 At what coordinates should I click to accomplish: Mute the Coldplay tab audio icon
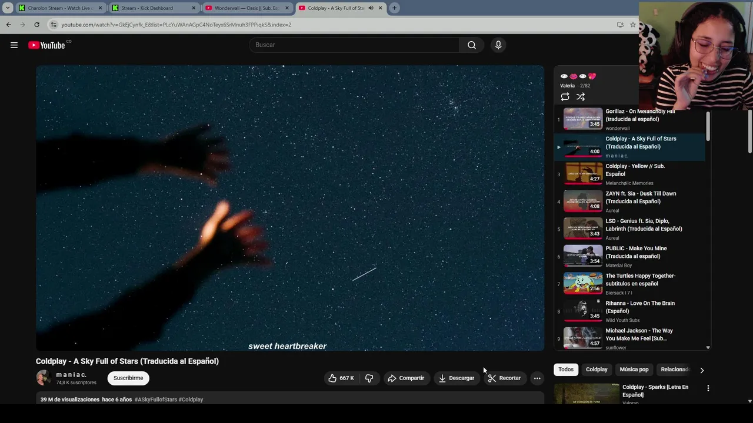[371, 8]
